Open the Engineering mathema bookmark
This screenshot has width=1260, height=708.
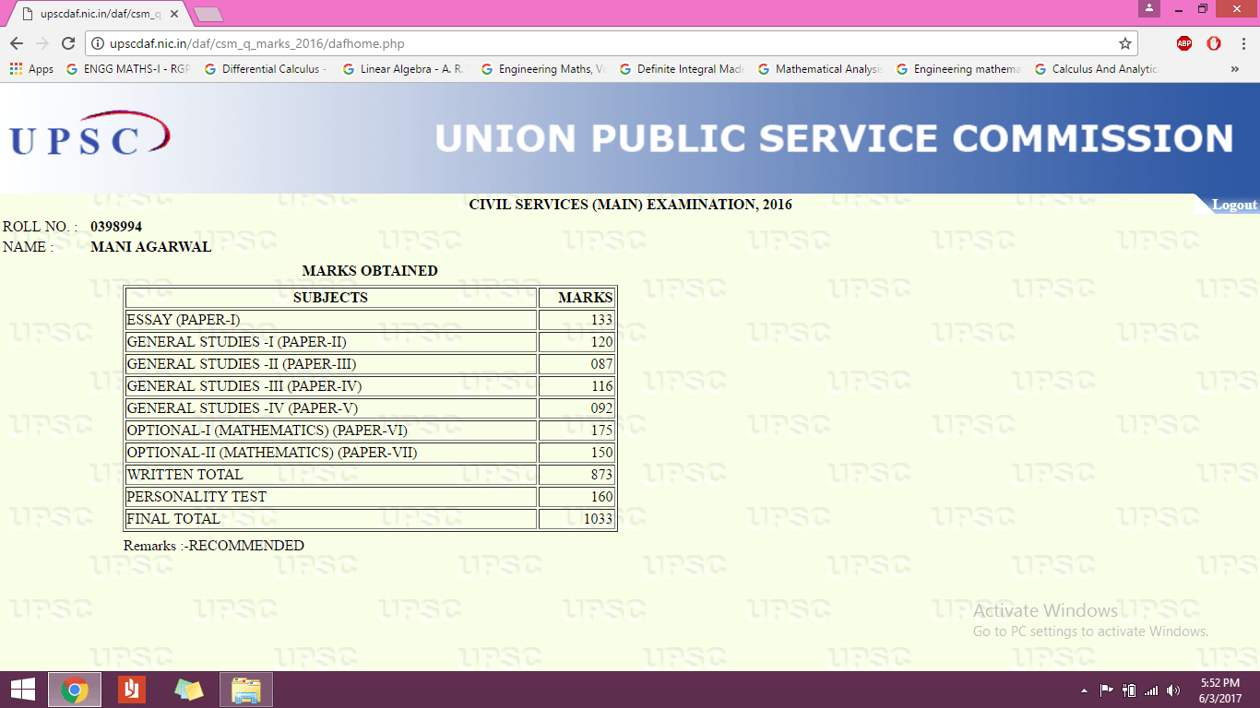pos(957,69)
